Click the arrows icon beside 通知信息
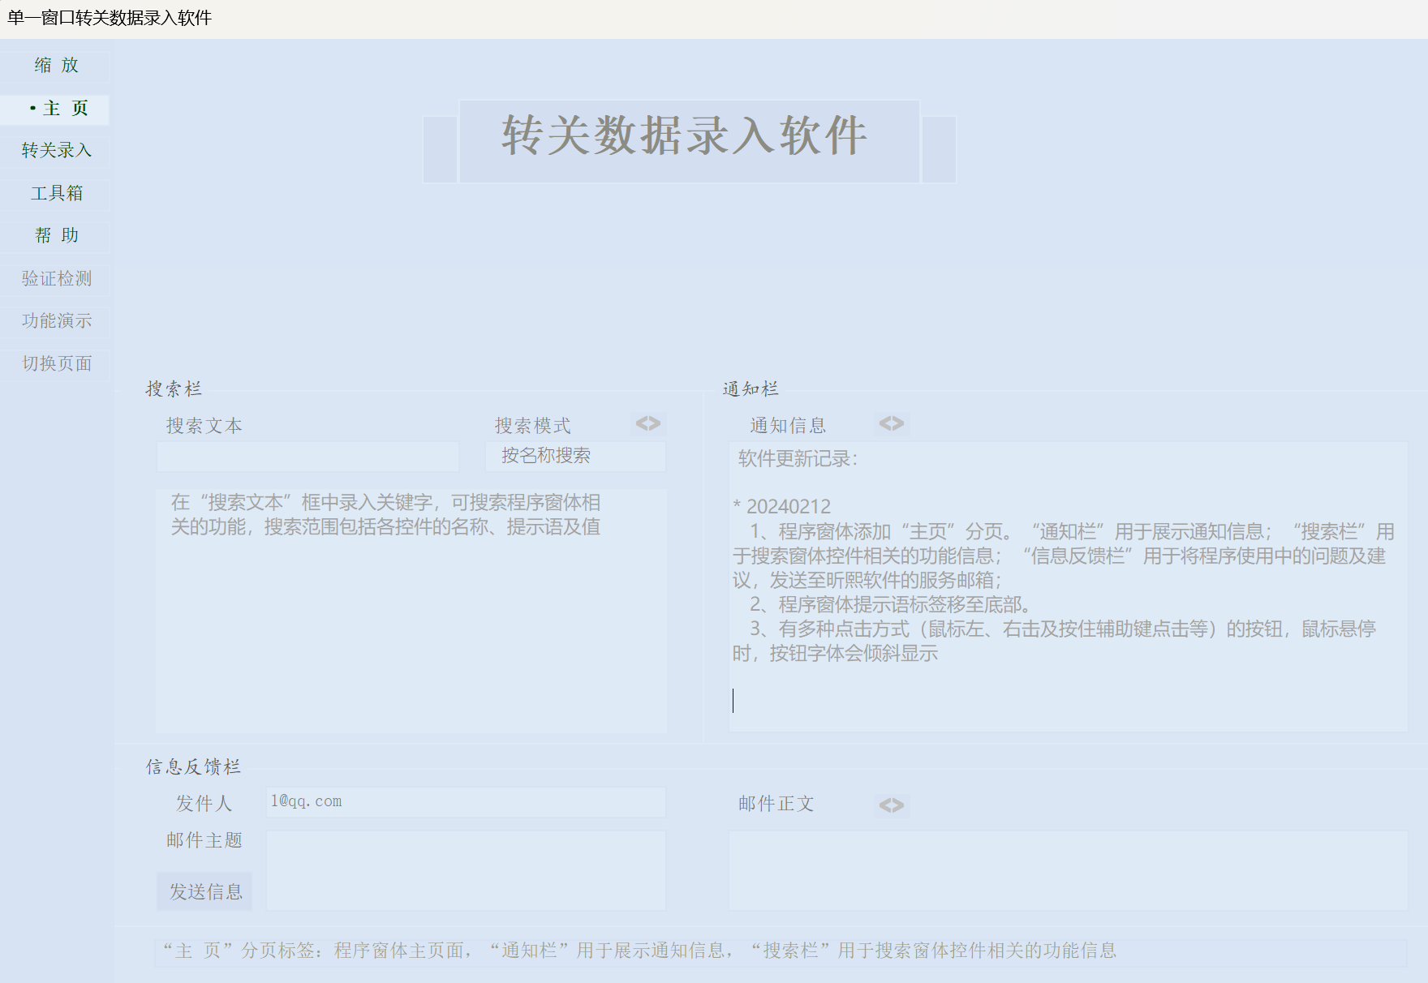 [891, 423]
